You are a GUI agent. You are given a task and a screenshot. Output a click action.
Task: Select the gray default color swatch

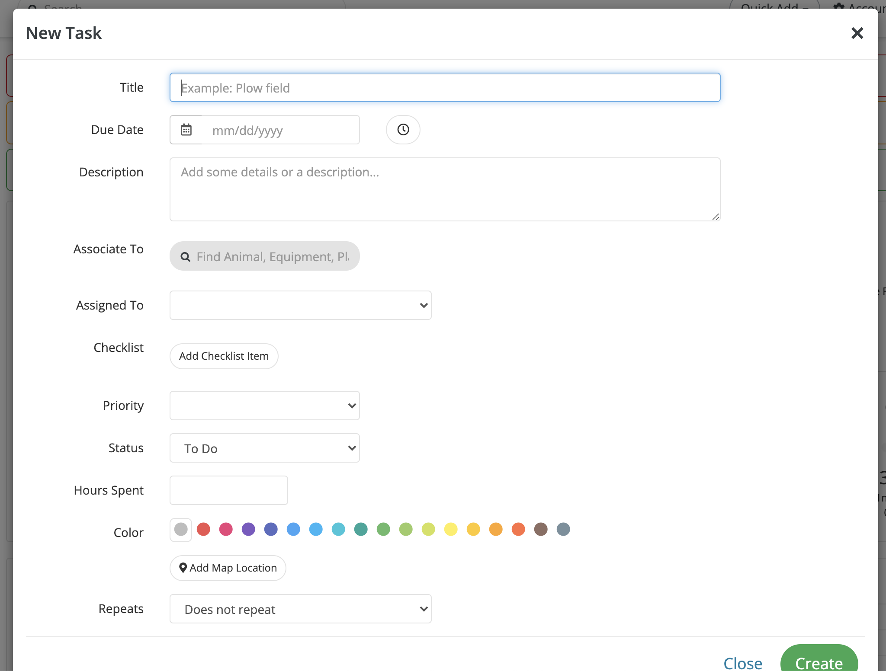click(181, 529)
